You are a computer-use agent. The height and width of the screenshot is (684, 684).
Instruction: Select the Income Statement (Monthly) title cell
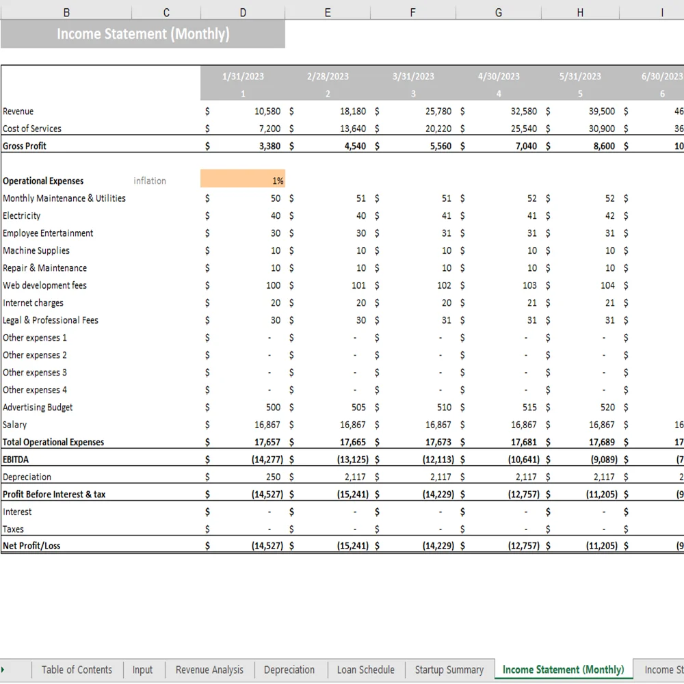coord(143,34)
